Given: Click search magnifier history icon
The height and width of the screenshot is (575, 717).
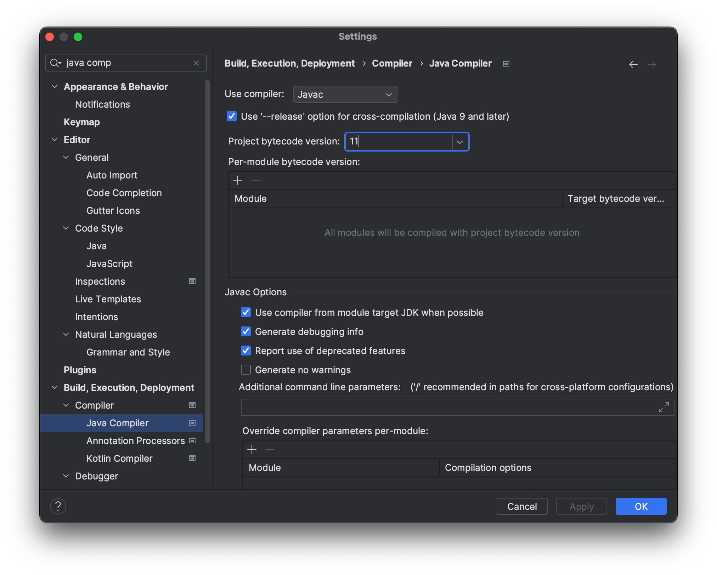Looking at the screenshot, I should click(56, 63).
